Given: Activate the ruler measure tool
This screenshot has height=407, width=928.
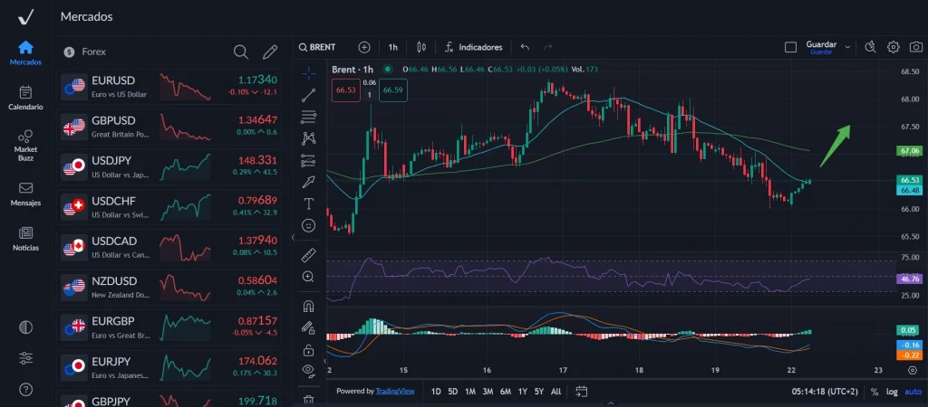Looking at the screenshot, I should (x=309, y=254).
